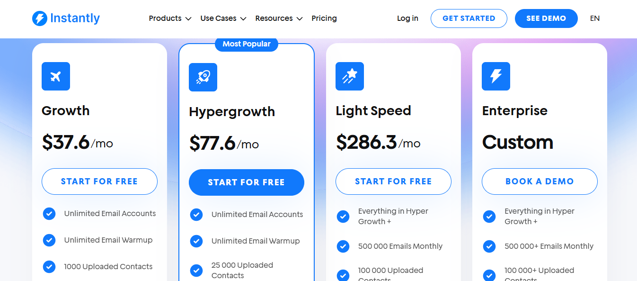Select the Growth plan paper plane icon
The height and width of the screenshot is (281, 637).
click(55, 76)
